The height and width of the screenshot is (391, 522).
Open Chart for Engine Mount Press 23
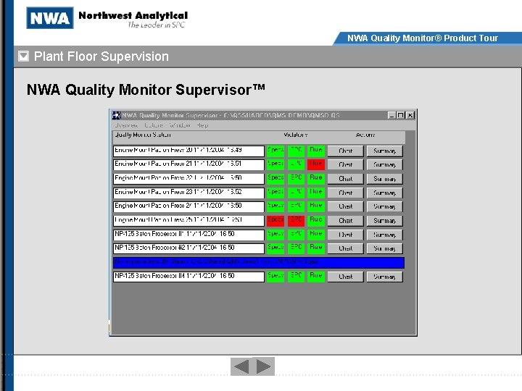point(346,193)
